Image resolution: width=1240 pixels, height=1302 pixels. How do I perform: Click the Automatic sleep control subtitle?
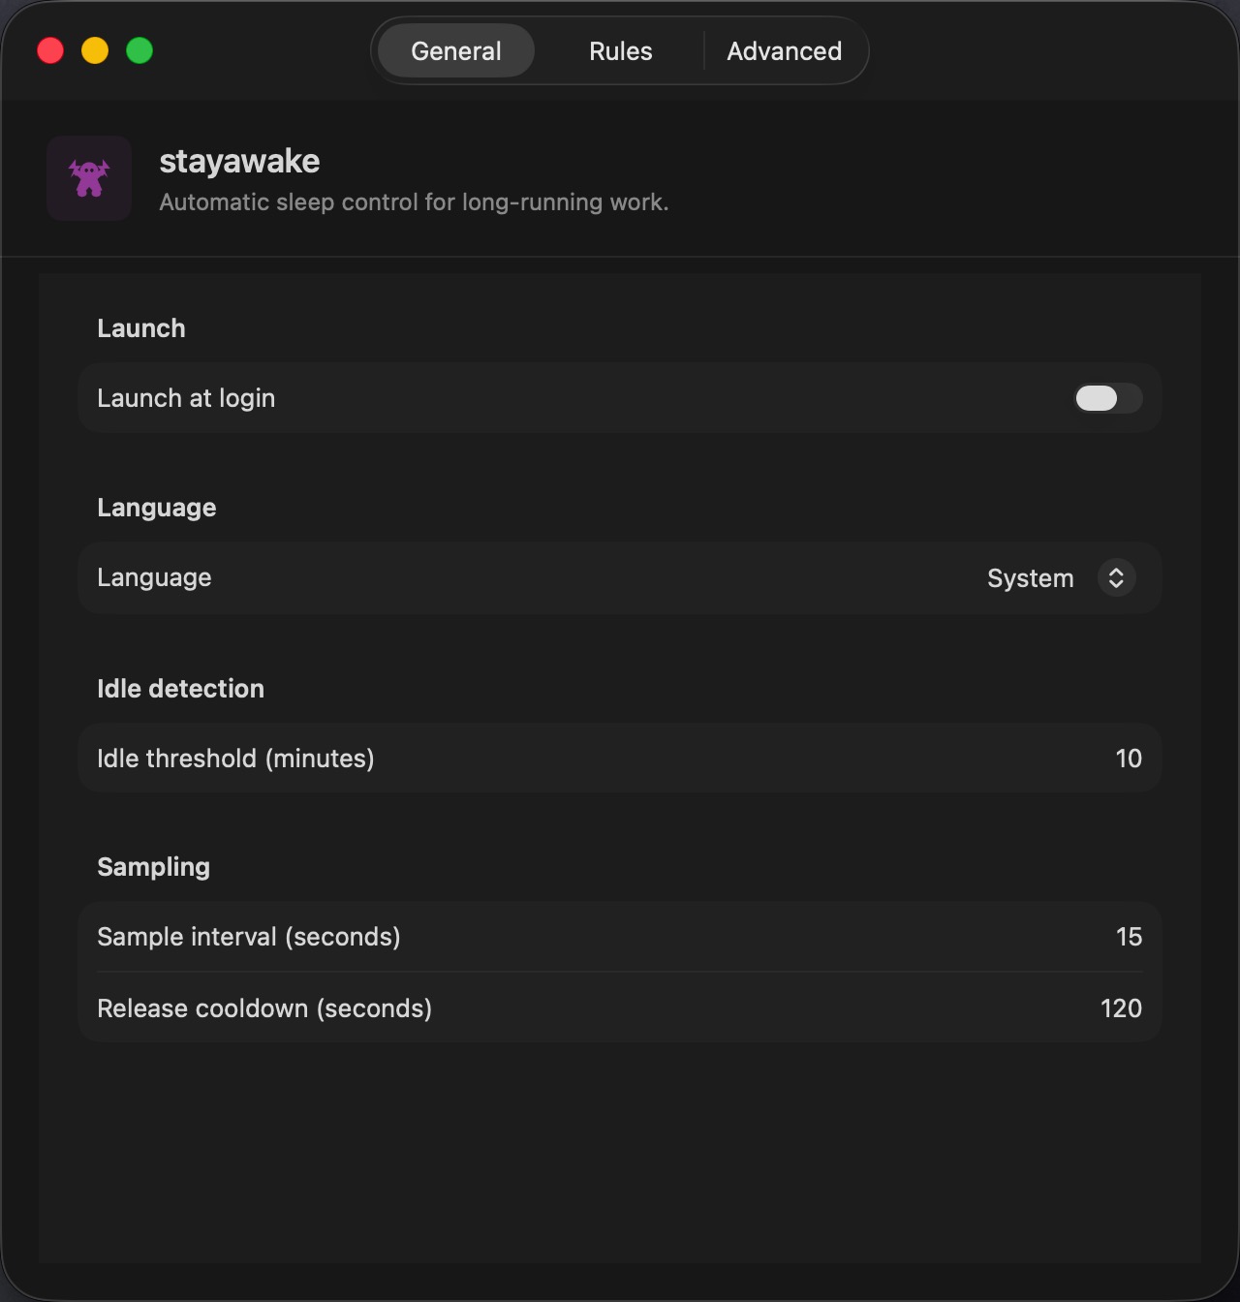415,202
